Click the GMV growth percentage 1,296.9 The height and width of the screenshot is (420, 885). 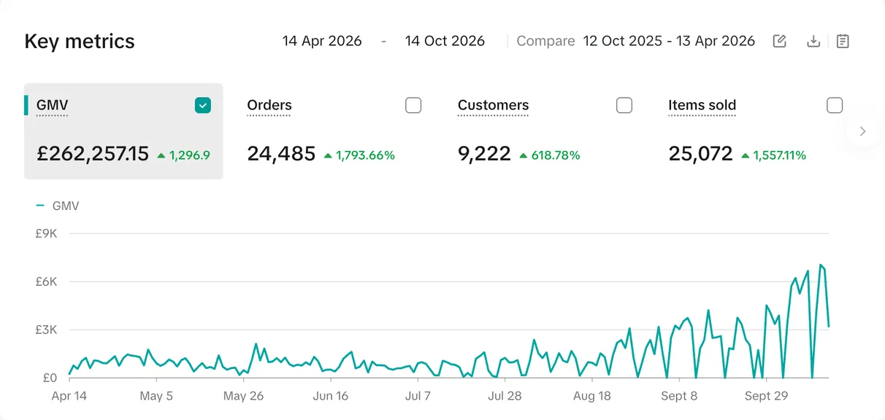[x=189, y=155]
